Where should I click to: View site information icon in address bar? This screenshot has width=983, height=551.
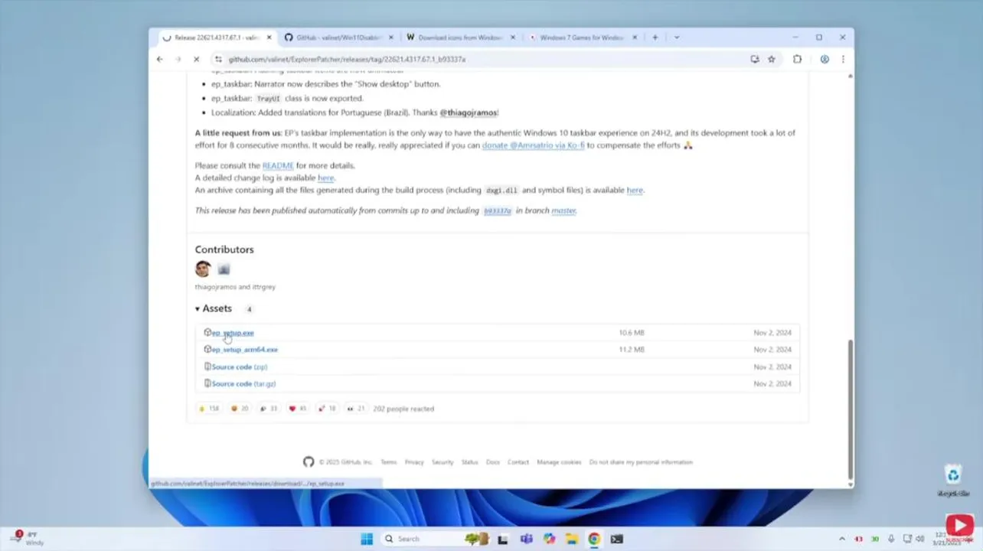point(218,59)
